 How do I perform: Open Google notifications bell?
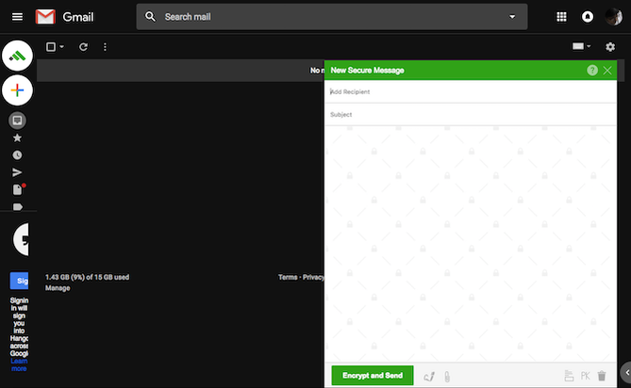(588, 16)
